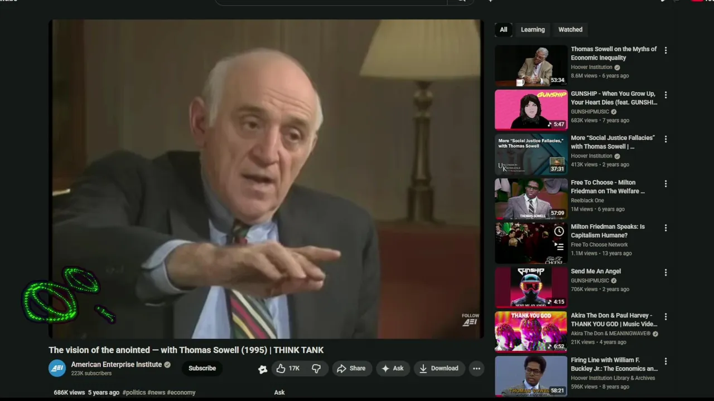Open title 'Thomas Sowell on the Myths of Economic Inequality'

coord(614,53)
